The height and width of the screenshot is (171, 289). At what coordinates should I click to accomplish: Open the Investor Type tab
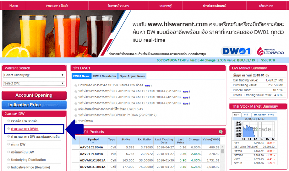[x=264, y=115]
